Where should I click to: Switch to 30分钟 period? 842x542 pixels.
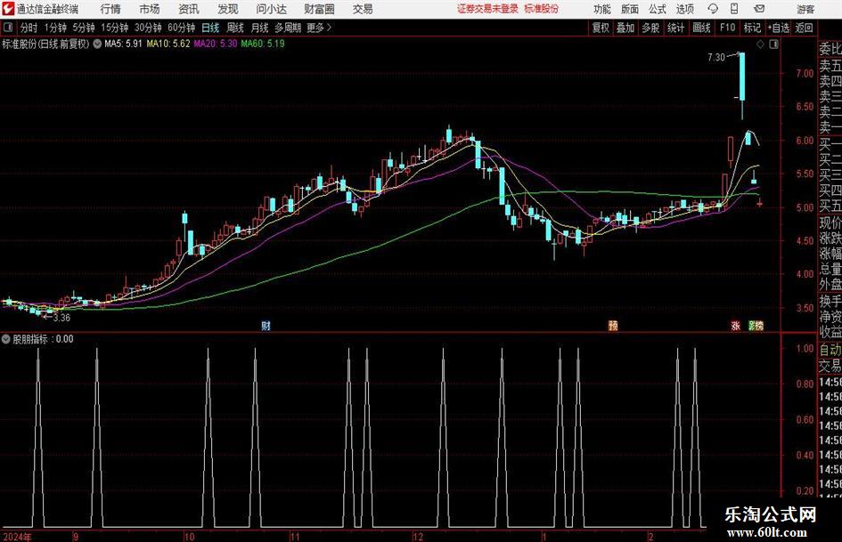coord(148,28)
